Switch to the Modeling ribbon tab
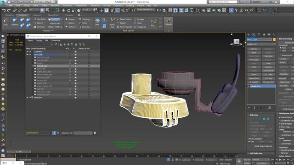 (9, 15)
